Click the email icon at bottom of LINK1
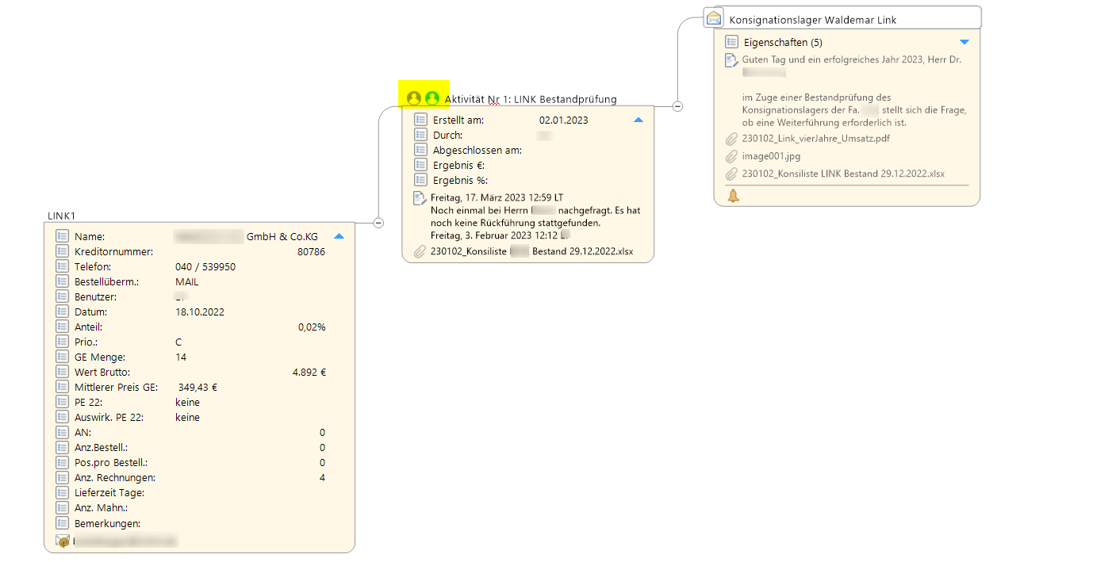Image resolution: width=1093 pixels, height=562 pixels. 63,541
